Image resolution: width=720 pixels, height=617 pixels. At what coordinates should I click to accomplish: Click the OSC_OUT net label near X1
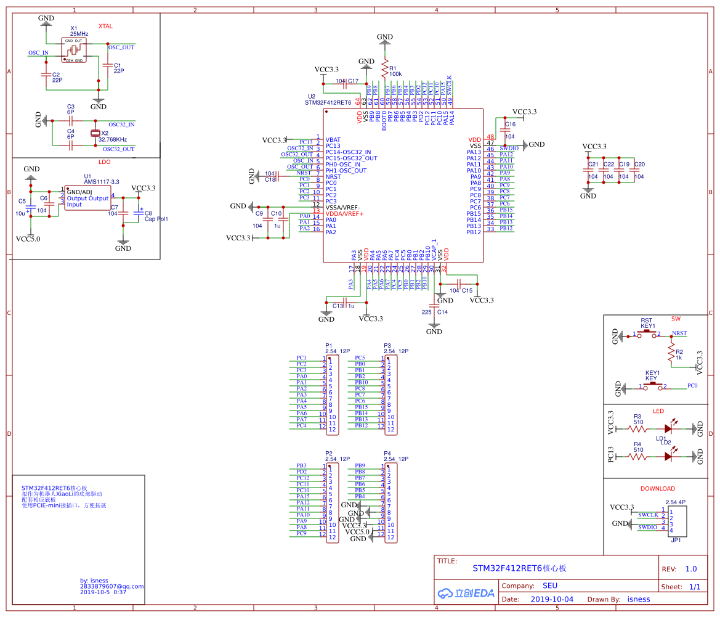[x=121, y=47]
